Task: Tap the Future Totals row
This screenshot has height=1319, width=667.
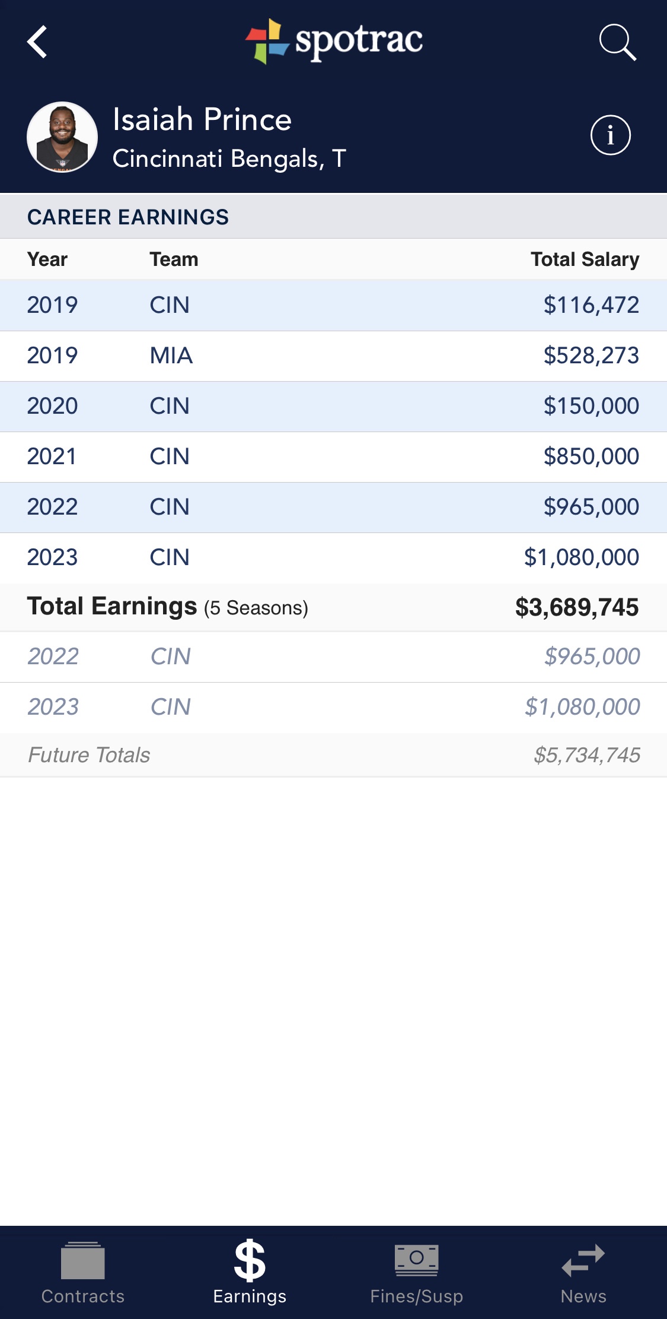Action: pyautogui.click(x=333, y=755)
